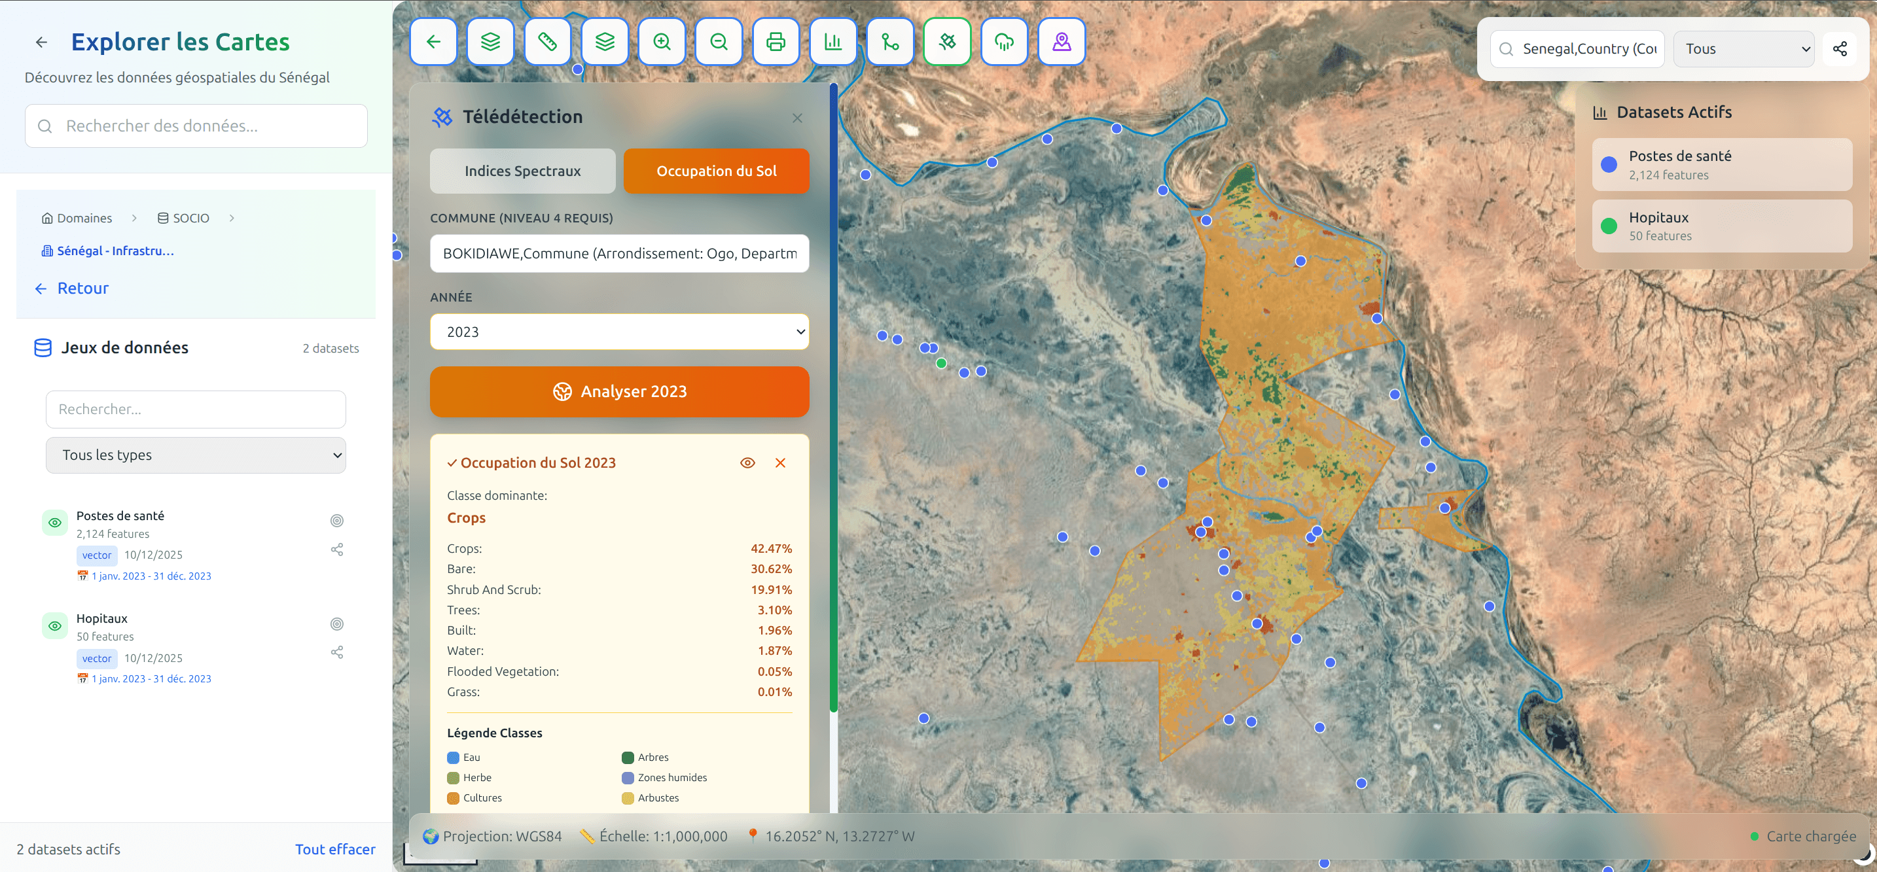
Task: Switch to the Indices Spectraux tab
Action: (x=522, y=171)
